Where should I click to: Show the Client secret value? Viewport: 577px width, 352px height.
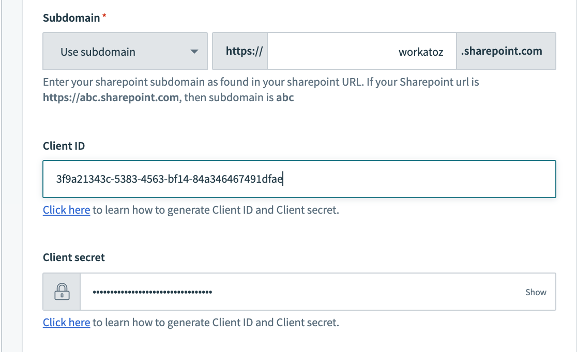536,292
